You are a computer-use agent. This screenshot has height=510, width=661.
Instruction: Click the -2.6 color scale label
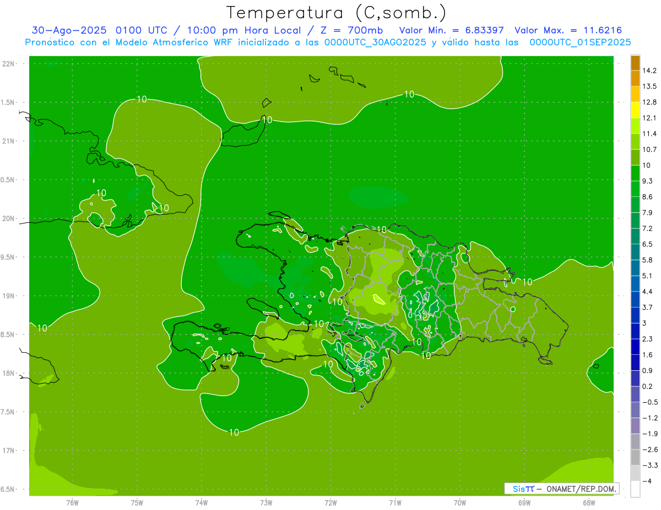[649, 449]
